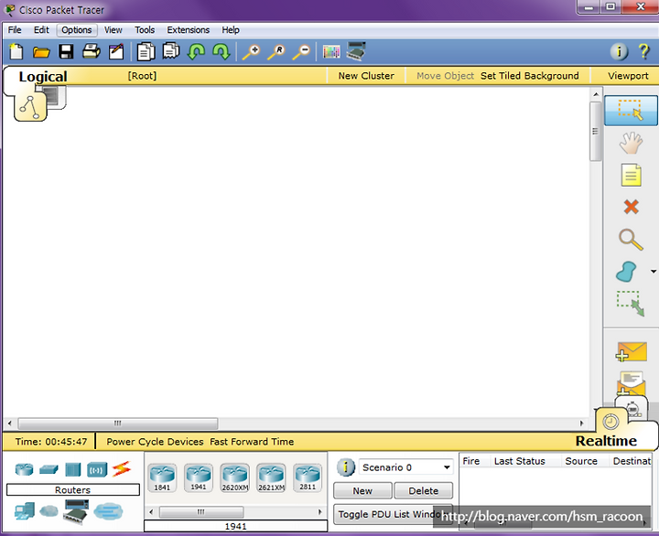Print the workspace via printer icon

coord(92,51)
